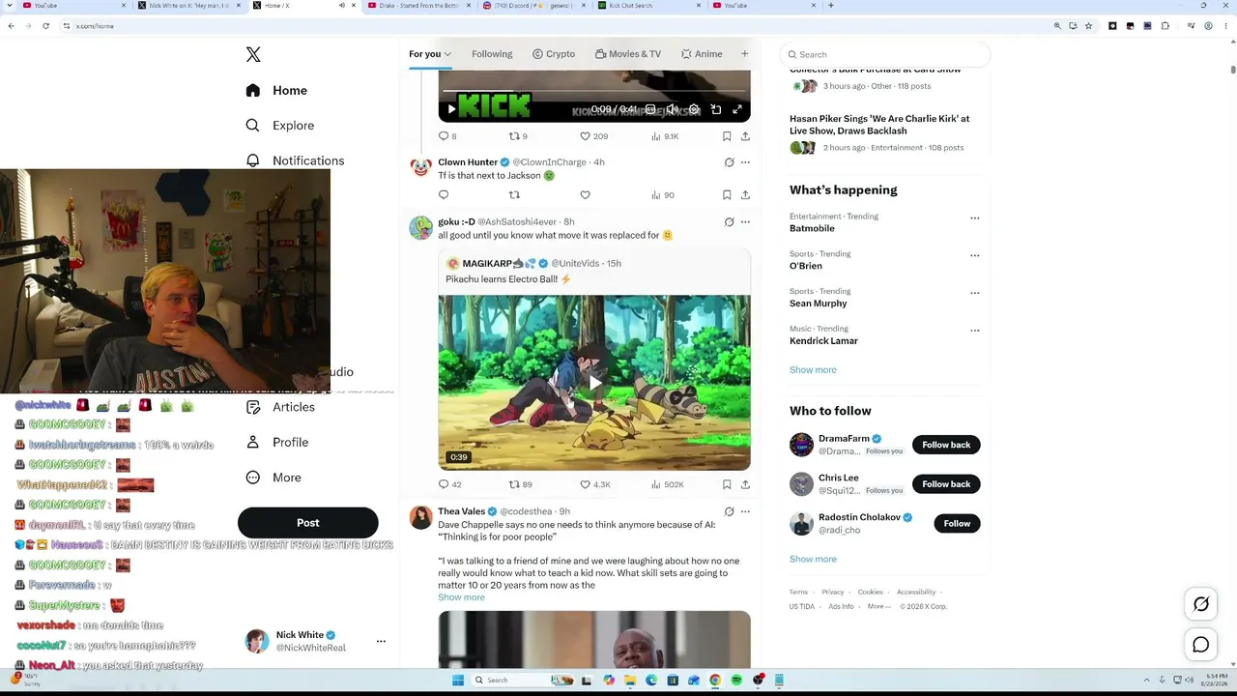Open File Explorer from the taskbar
The image size is (1237, 696).
pos(629,680)
